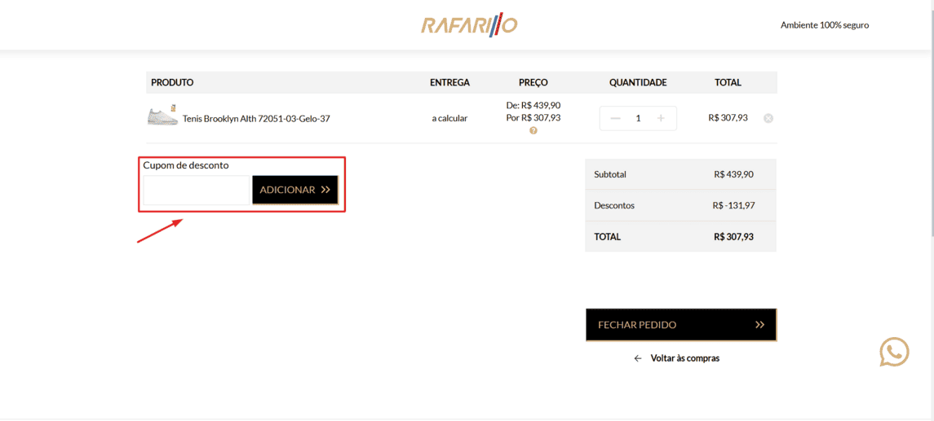This screenshot has height=421, width=934.
Task: Click the ENTREGA column header
Action: pyautogui.click(x=449, y=83)
